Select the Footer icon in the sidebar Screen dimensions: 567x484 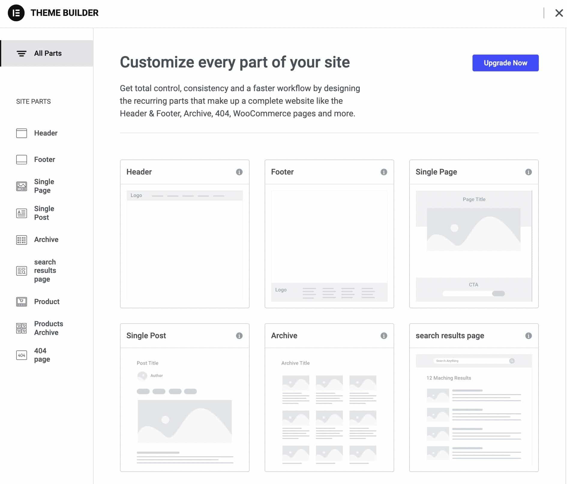pos(21,159)
